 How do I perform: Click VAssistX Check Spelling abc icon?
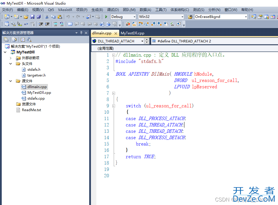(172, 24)
